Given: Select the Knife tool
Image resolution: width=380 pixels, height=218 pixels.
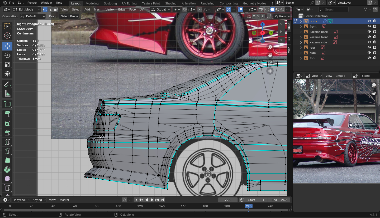Looking at the screenshot, I should pos(7,151).
